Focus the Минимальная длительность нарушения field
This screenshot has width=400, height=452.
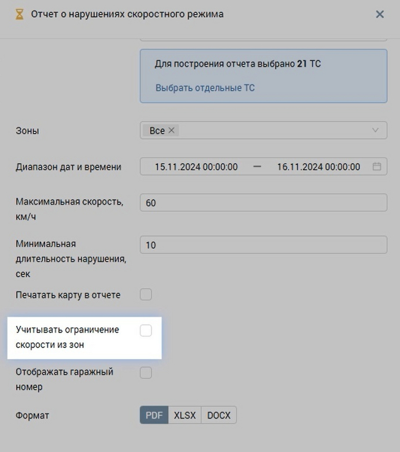click(263, 245)
